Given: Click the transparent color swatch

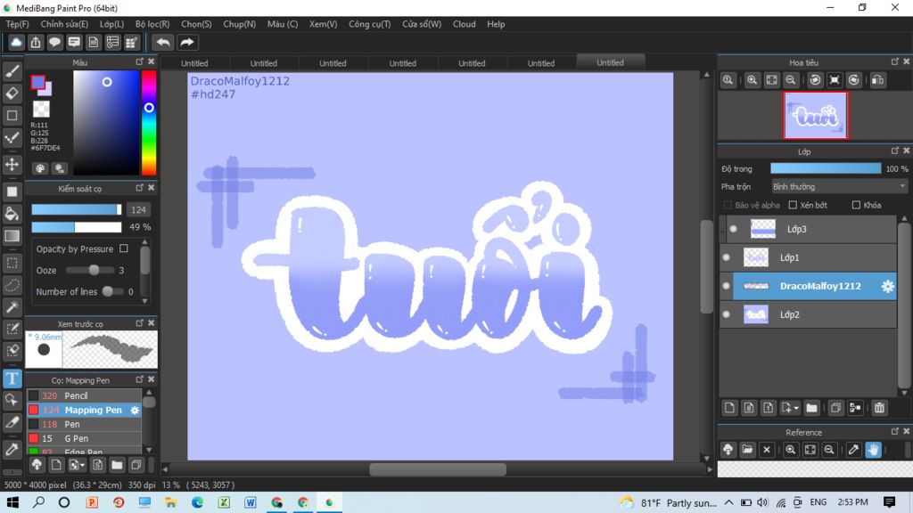Looking at the screenshot, I should point(41,109).
